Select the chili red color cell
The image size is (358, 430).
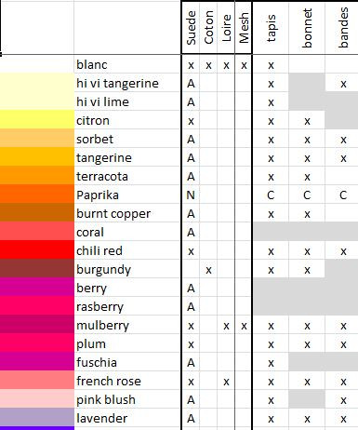(37, 250)
